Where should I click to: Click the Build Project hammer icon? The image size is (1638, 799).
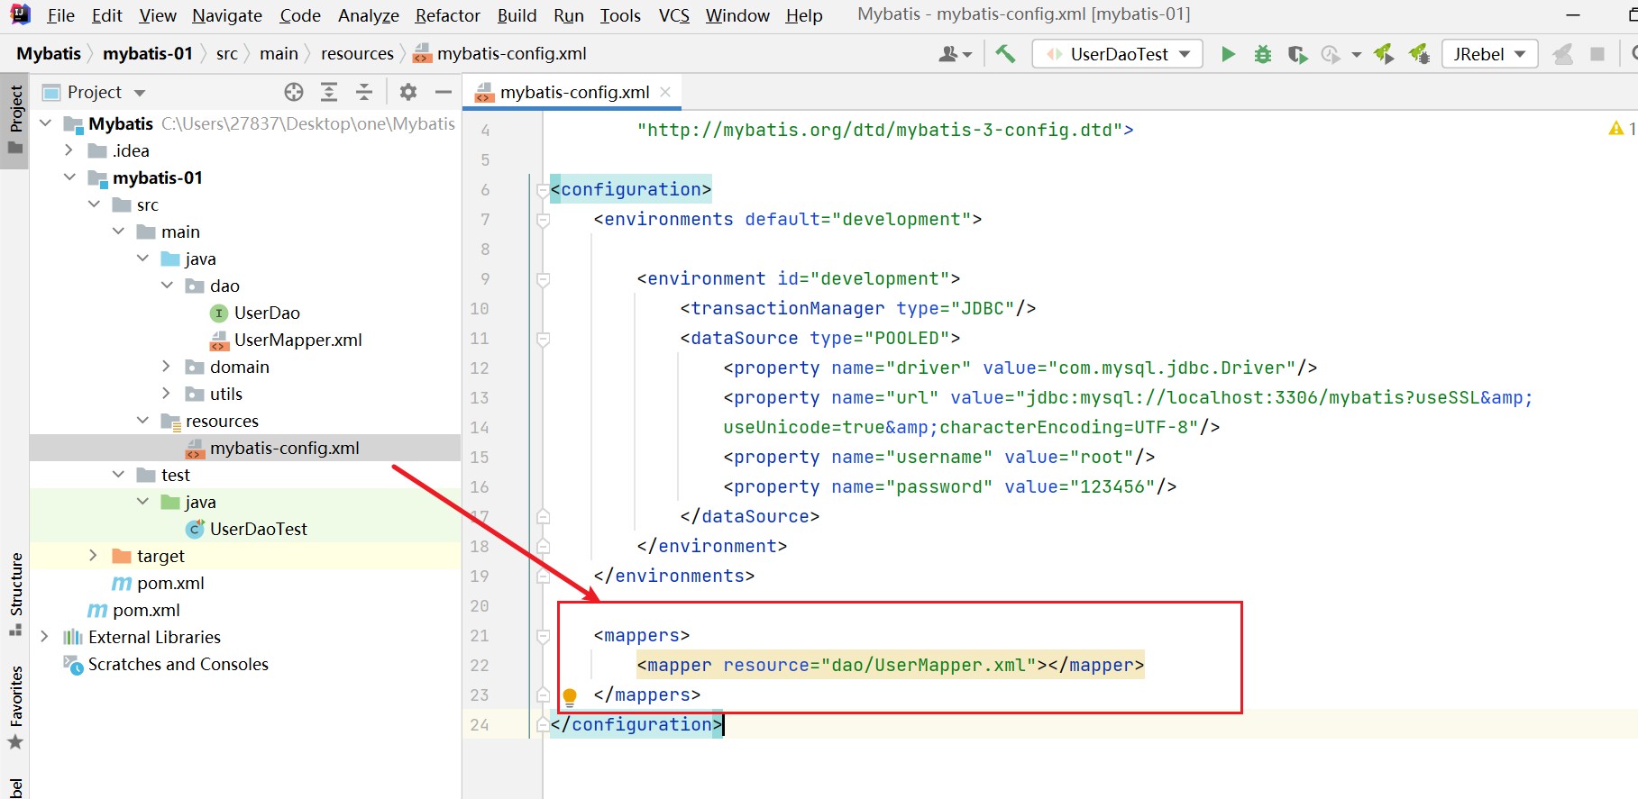click(x=1005, y=54)
